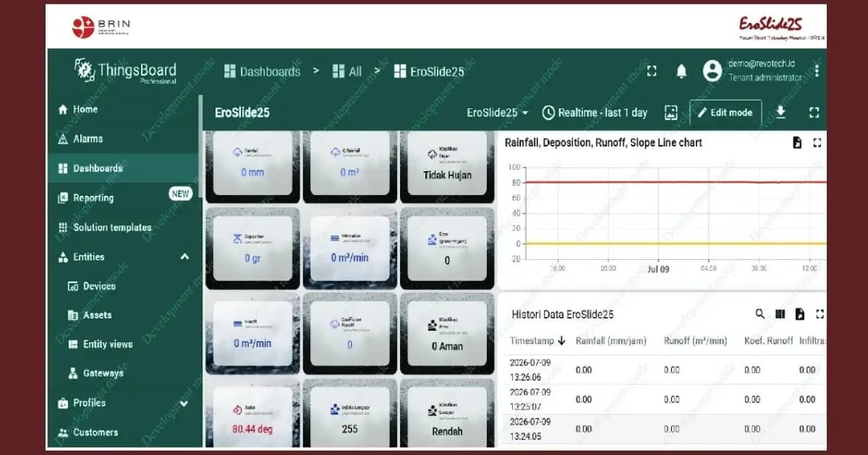Screen dimensions: 868x455
Task: Open the user account avatar
Action: tap(712, 71)
